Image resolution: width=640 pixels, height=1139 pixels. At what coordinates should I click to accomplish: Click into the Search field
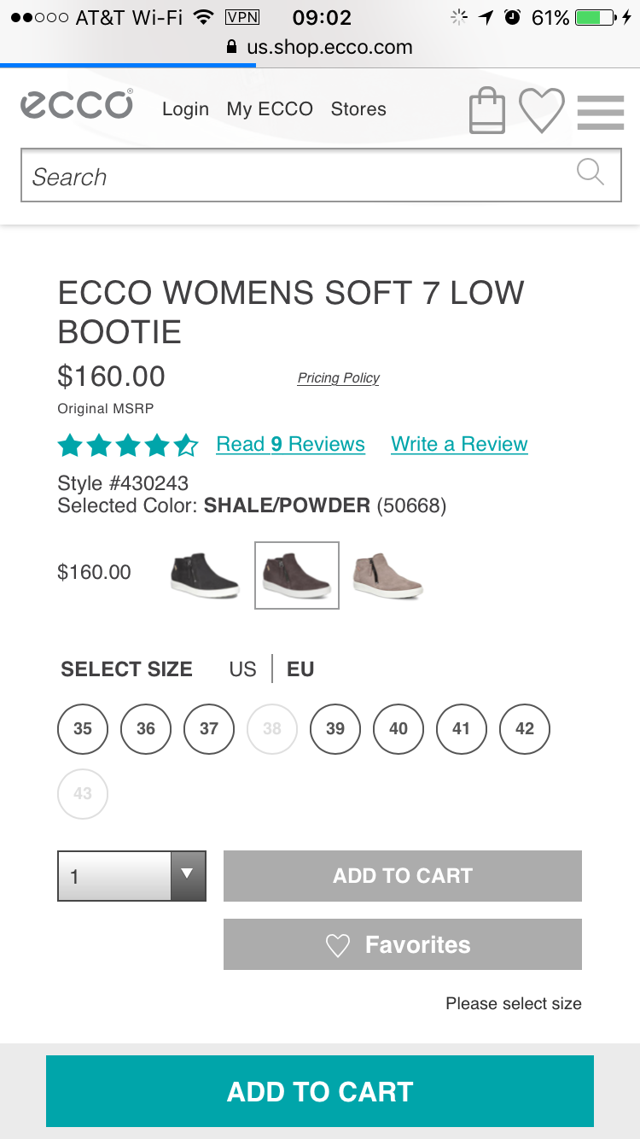(299, 177)
